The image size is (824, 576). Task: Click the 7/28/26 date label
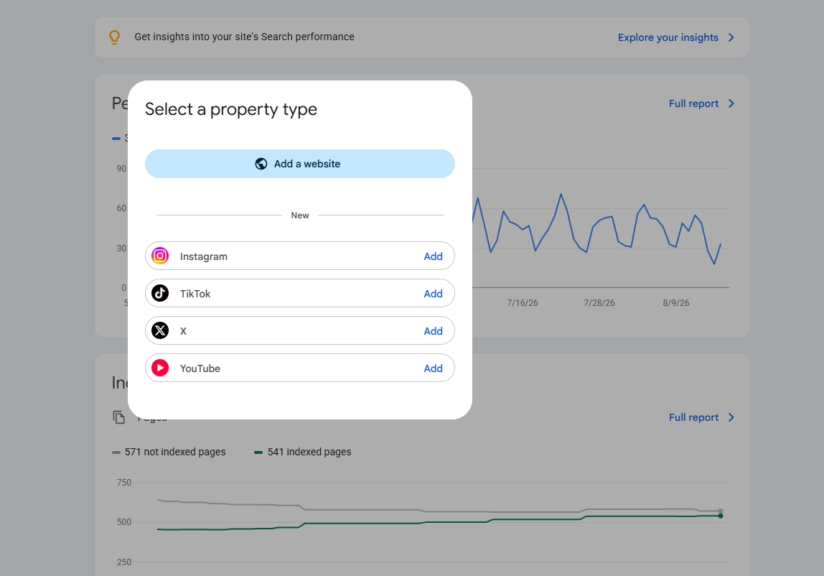599,303
